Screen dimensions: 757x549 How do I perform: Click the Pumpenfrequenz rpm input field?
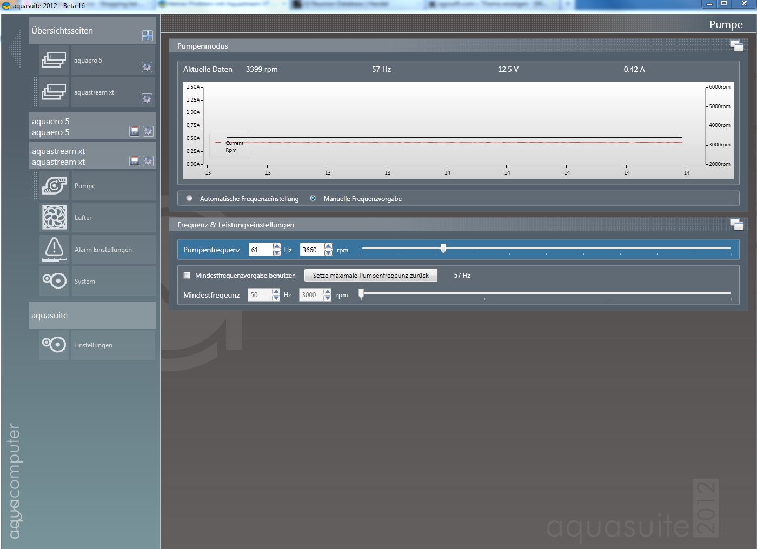[x=311, y=250]
